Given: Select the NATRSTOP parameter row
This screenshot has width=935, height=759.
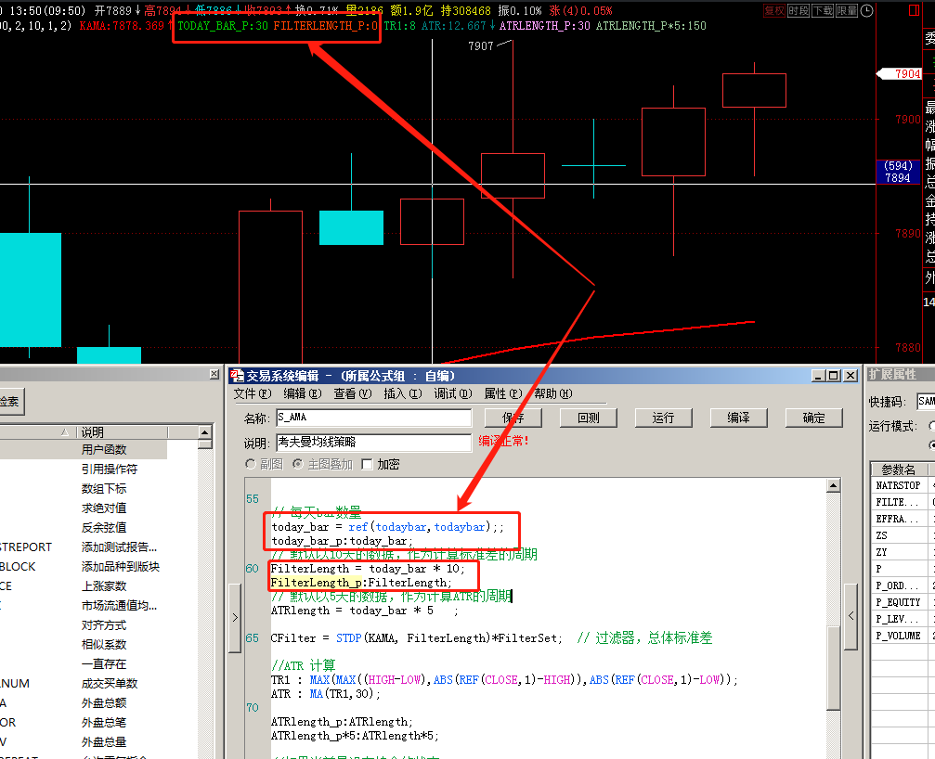Looking at the screenshot, I should pyautogui.click(x=903, y=485).
